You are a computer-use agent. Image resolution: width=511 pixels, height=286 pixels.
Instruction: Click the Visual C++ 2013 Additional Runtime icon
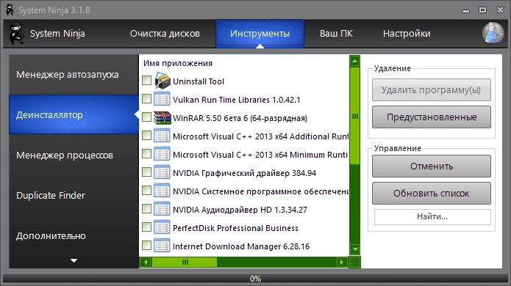pyautogui.click(x=162, y=136)
